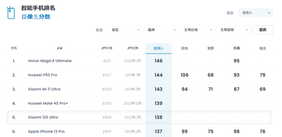Select the 摄像头 column tab

coord(158,48)
